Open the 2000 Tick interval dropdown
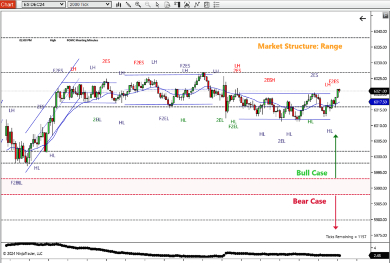This screenshot has height=263, width=390. tap(89, 4)
